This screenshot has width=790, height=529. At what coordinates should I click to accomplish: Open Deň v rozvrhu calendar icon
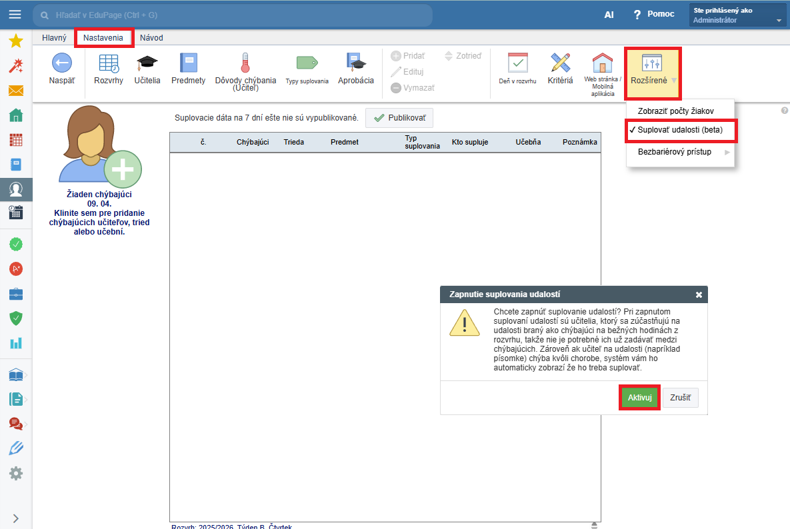(517, 63)
